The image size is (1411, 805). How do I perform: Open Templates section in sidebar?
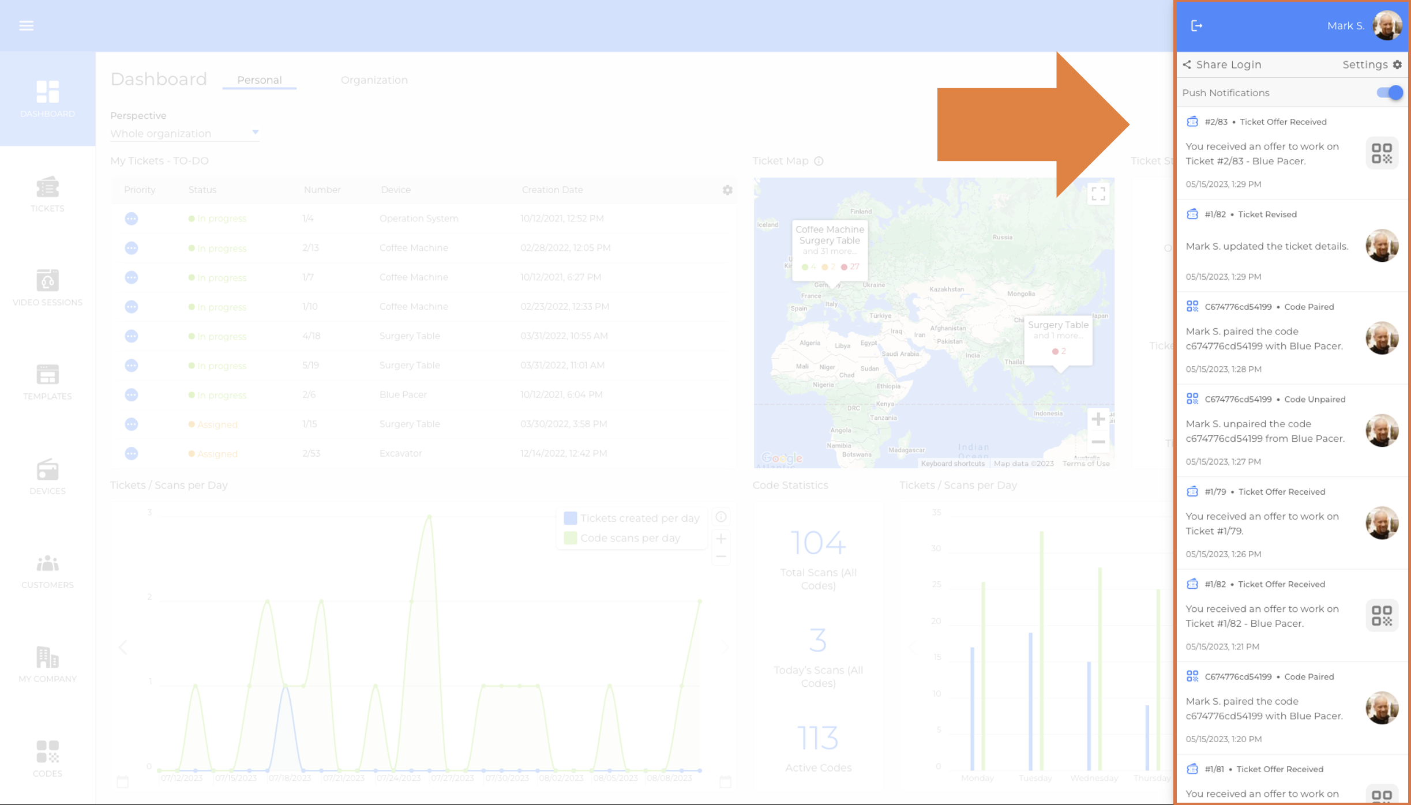[x=47, y=382]
